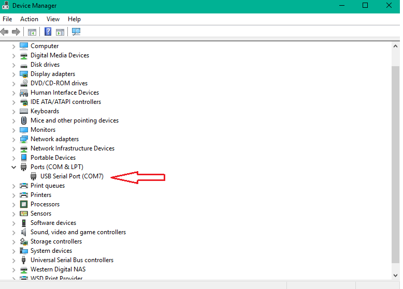Expand the Network Infrastructure Devices node
403x289 pixels.
coord(13,149)
